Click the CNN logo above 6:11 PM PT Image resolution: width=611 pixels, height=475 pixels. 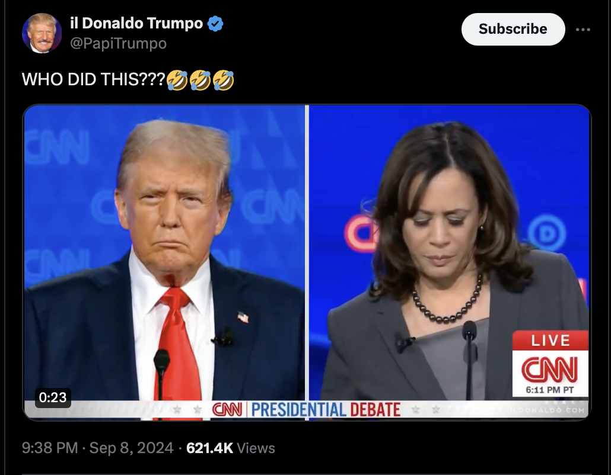pos(550,369)
